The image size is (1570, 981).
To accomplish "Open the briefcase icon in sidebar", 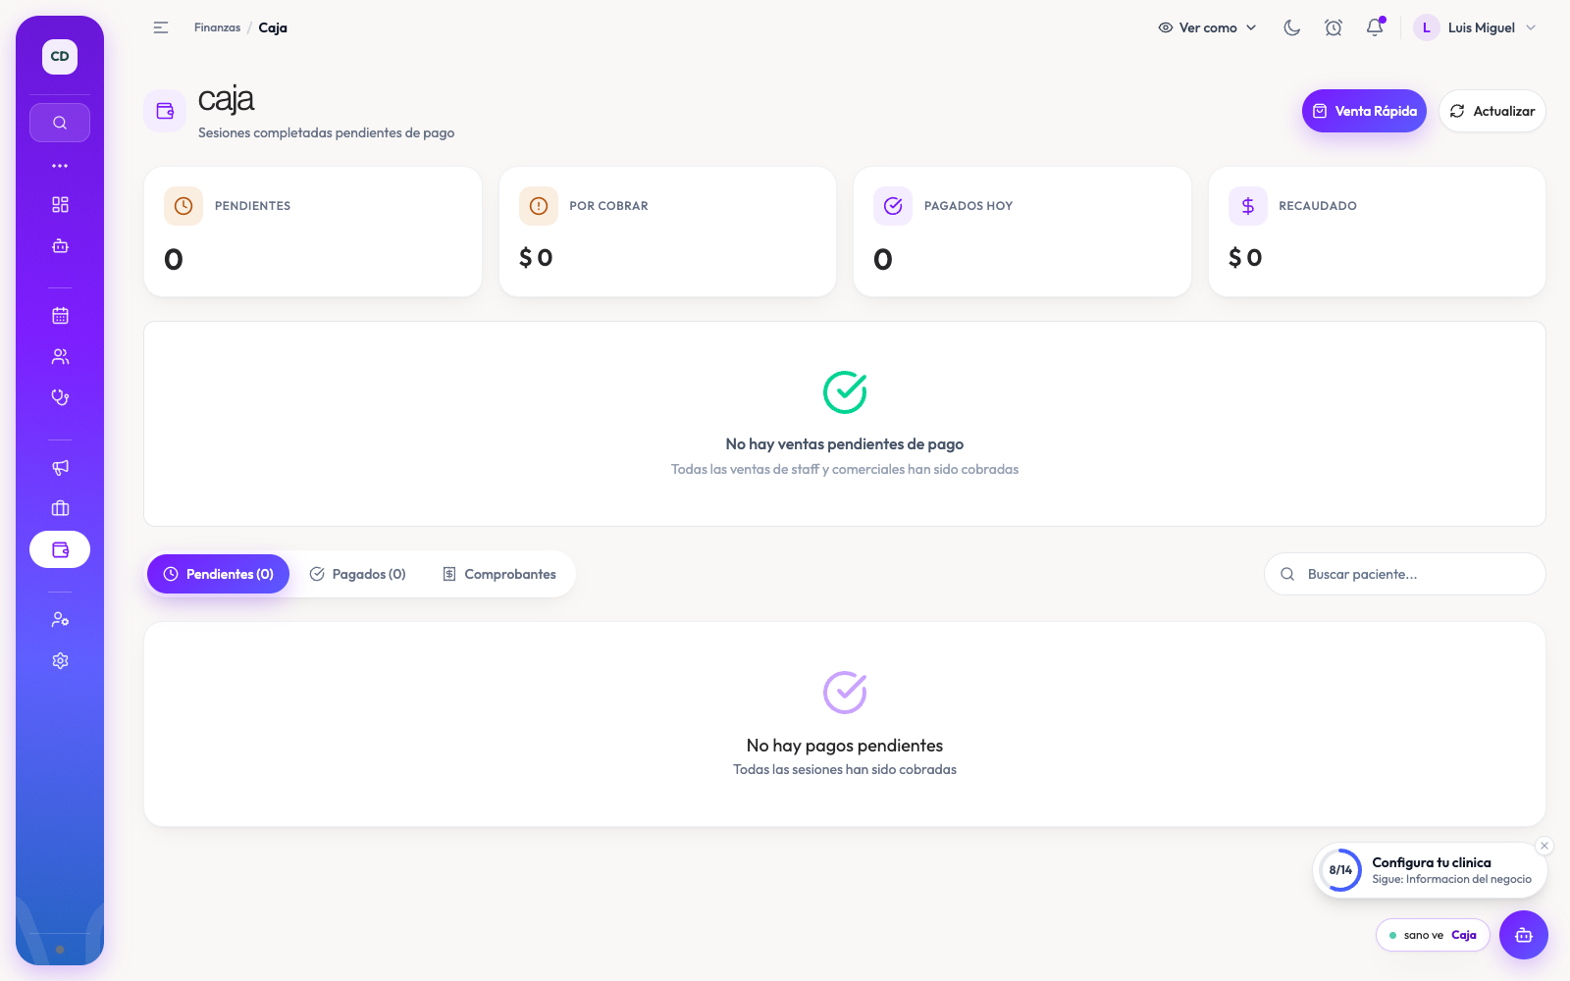I will (60, 508).
